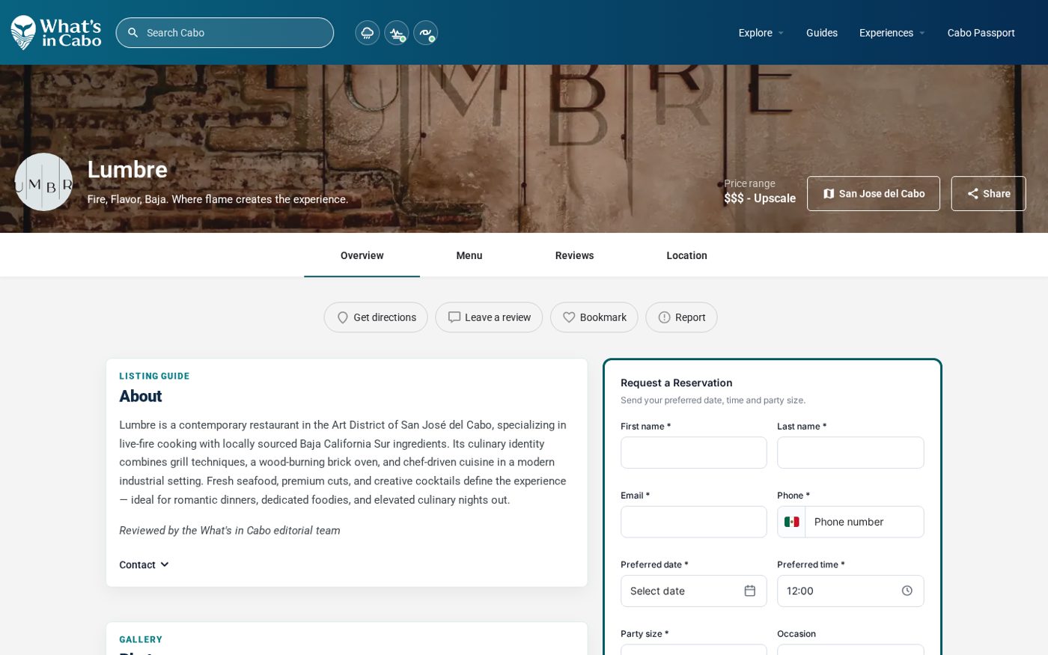This screenshot has width=1048, height=655.
Task: Click the Phone number field
Action: click(865, 522)
